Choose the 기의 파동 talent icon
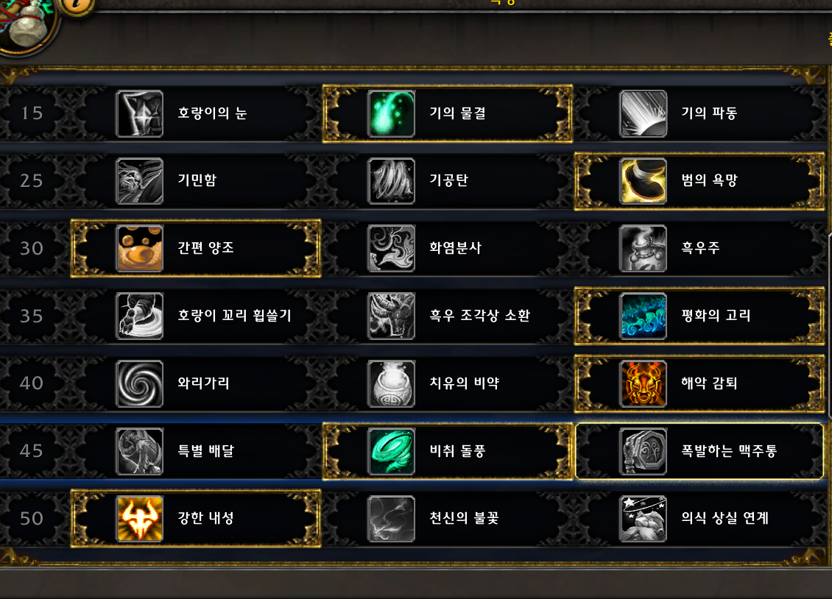The width and height of the screenshot is (832, 599). point(643,113)
